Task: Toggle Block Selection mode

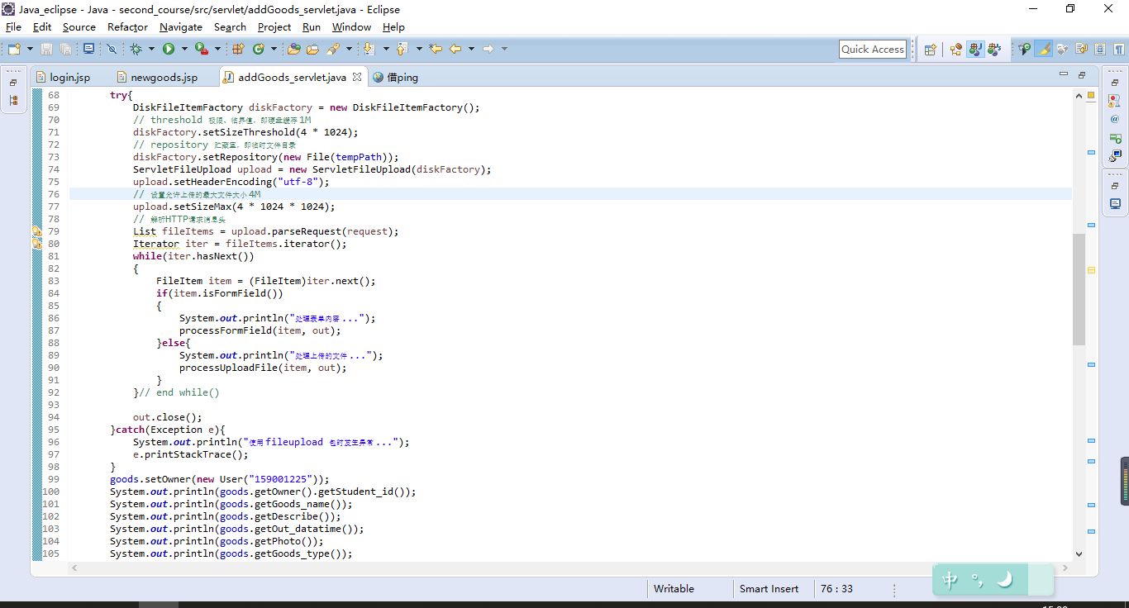Action: [1100, 50]
